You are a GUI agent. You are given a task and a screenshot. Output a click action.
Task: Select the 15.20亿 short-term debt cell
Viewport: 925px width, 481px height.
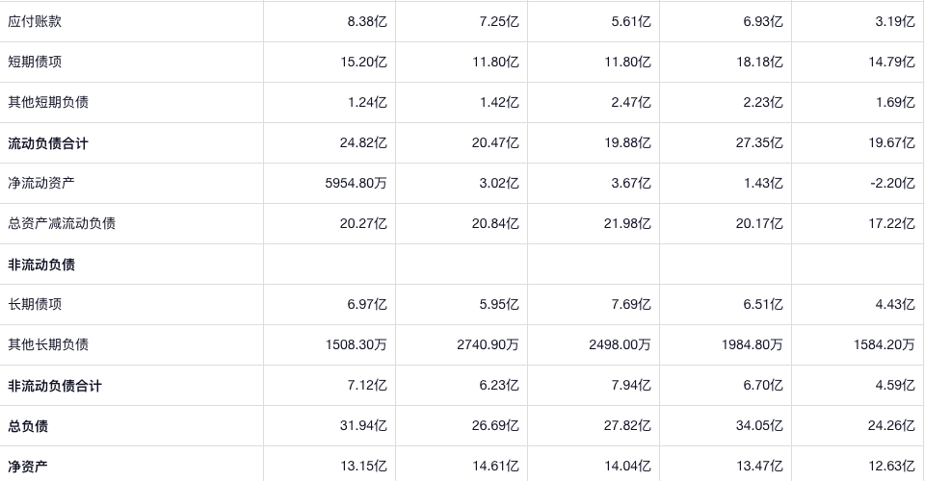click(363, 62)
